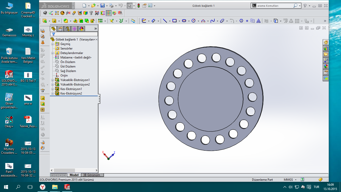The width and height of the screenshot is (341, 192).
Task: Expand the Detaylandırmalar tree node
Action: coord(53,53)
